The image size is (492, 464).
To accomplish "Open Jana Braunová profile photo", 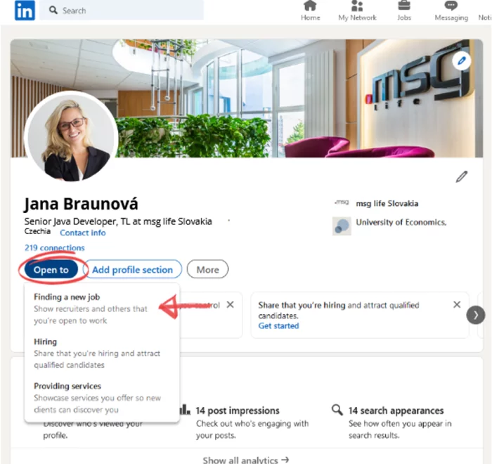I will 71,137.
